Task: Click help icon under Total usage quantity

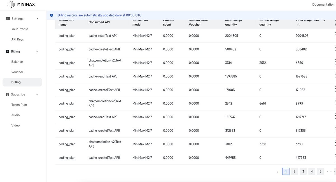Action: tap(298, 25)
